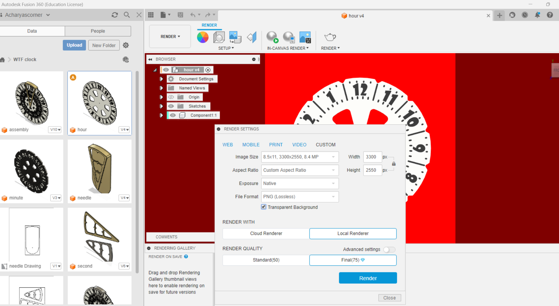Open Scene Settings in the Setup panel

pyautogui.click(x=219, y=37)
